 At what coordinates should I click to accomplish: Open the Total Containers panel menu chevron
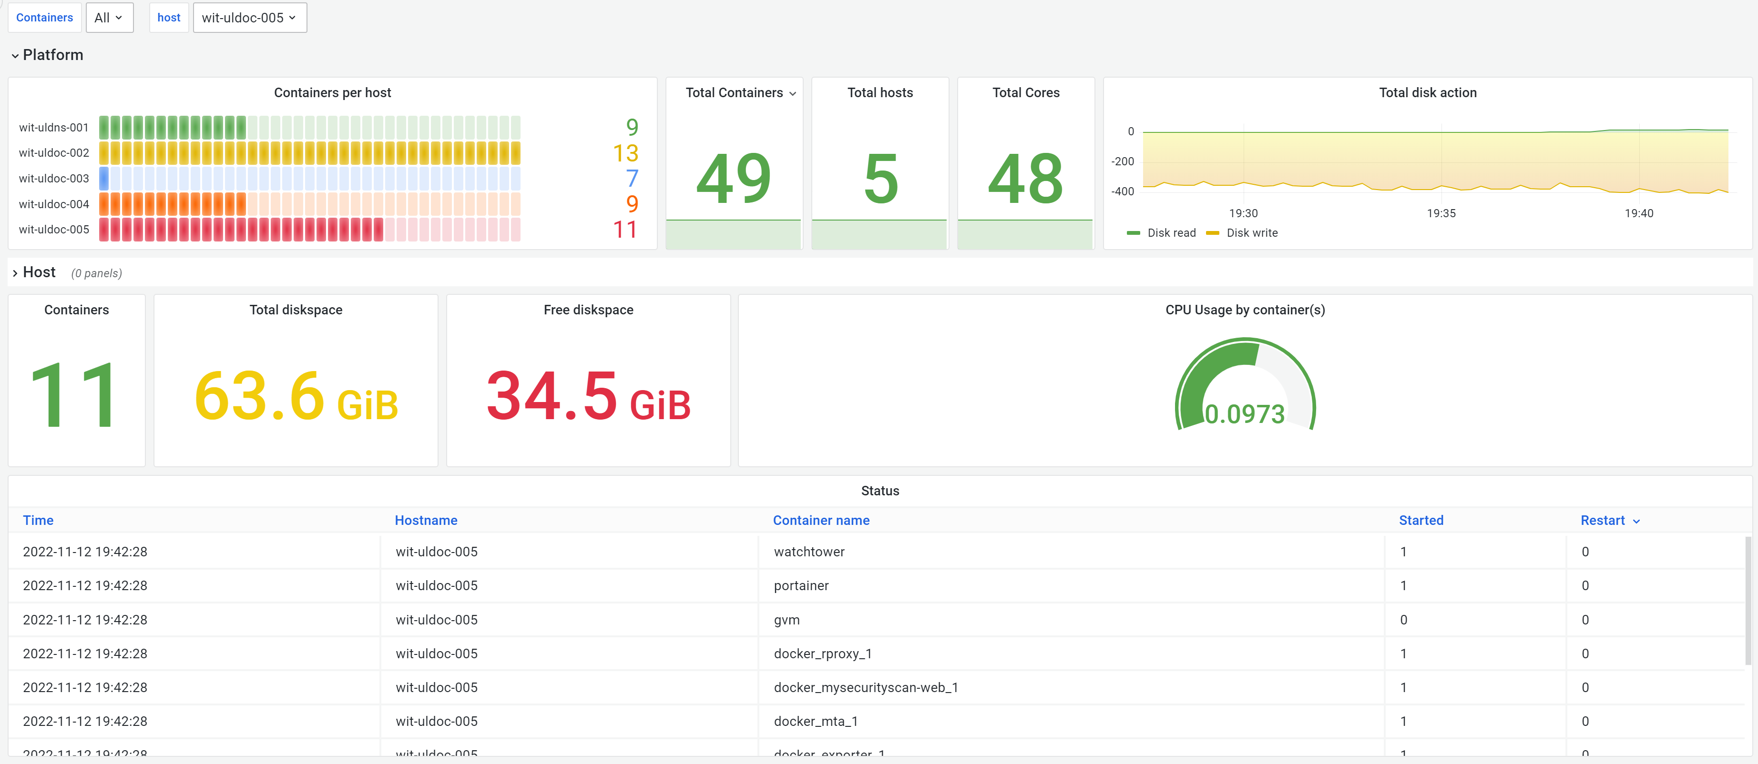click(x=792, y=93)
